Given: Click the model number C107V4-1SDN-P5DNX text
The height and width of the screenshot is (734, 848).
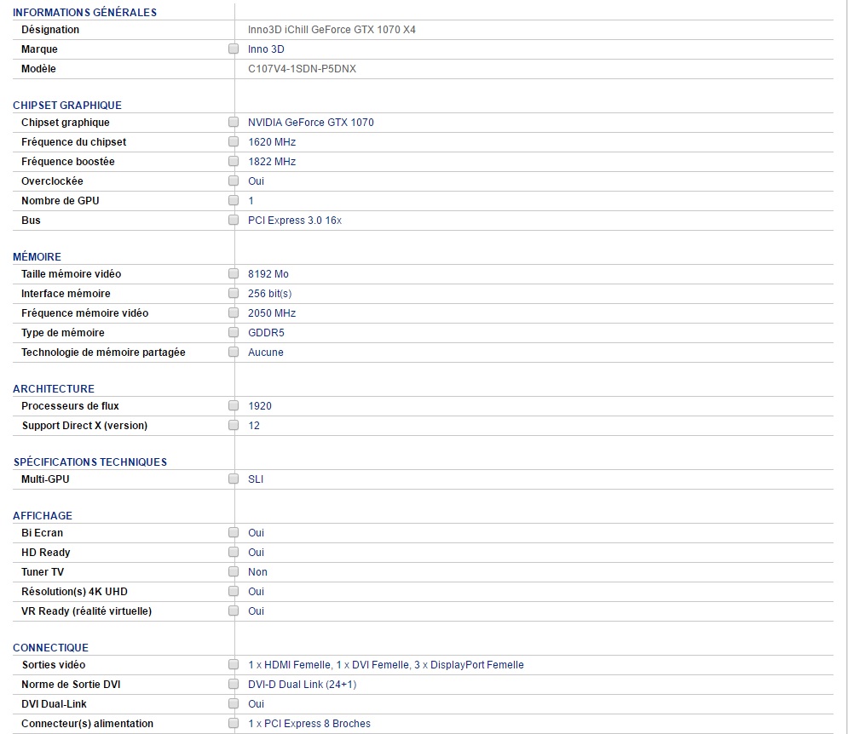Looking at the screenshot, I should click(x=302, y=69).
